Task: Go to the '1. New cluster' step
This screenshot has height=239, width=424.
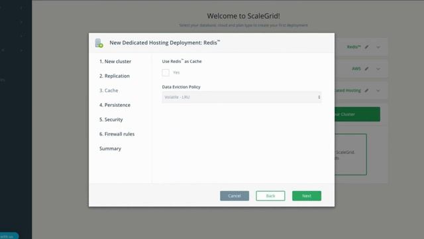Action: click(x=115, y=62)
